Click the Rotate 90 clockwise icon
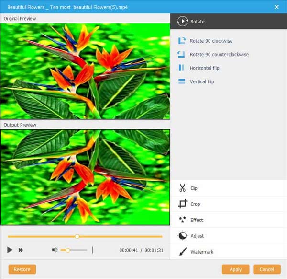287x279 pixels. point(182,41)
